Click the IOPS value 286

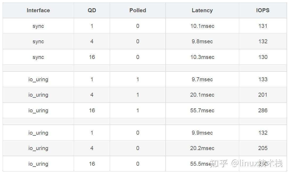tap(263, 110)
